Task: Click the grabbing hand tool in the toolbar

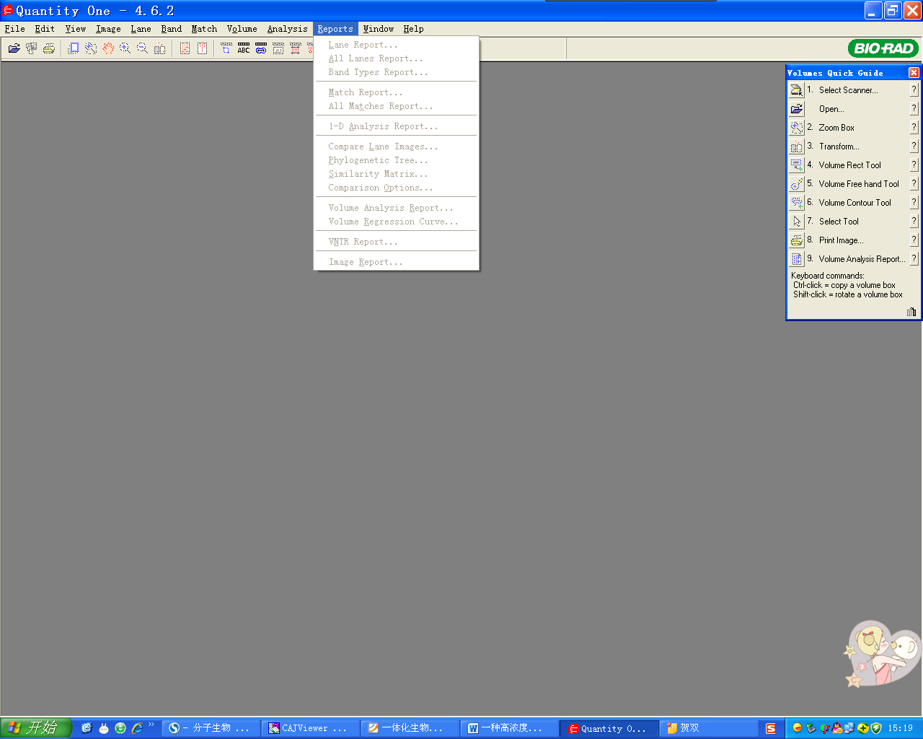Action: pos(108,48)
